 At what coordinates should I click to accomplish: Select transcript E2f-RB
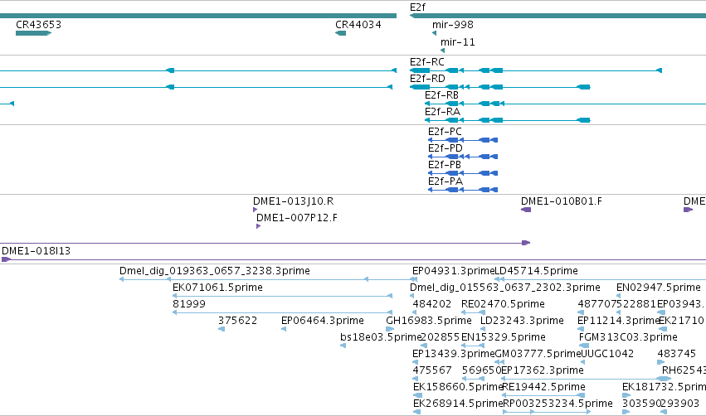(566, 104)
